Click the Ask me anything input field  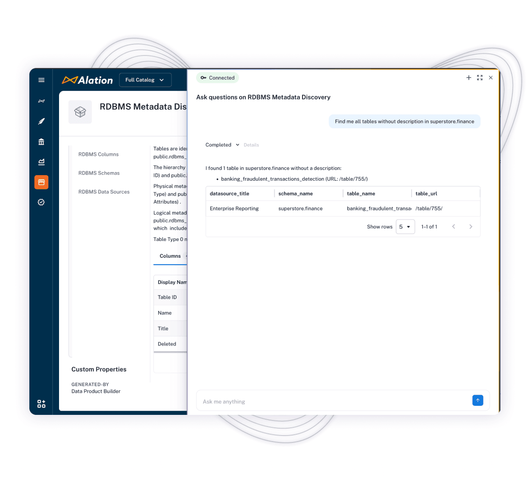[302, 401]
